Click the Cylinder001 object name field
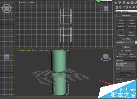 [x=125, y=42]
